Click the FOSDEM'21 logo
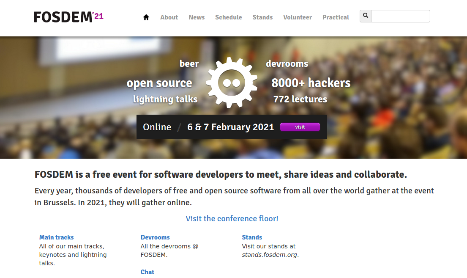 [x=69, y=17]
